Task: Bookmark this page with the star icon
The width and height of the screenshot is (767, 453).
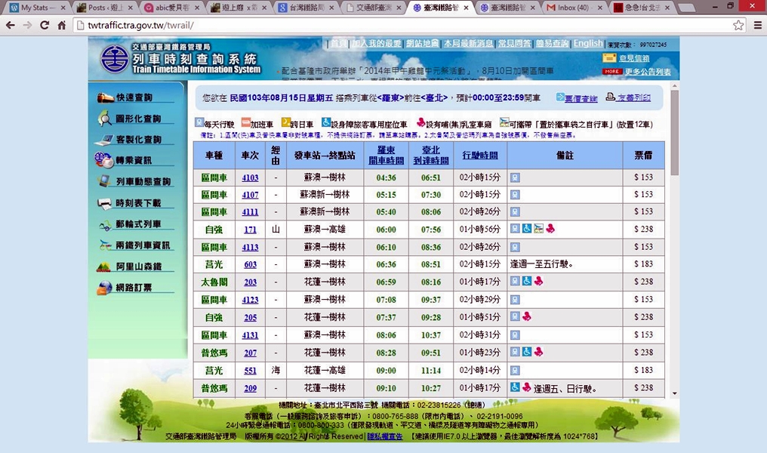Action: tap(738, 25)
